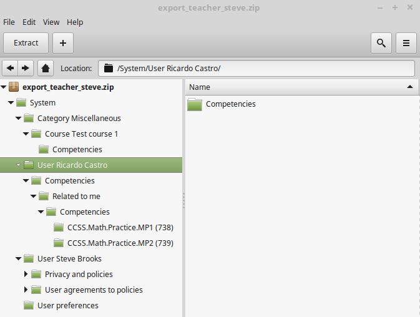Click the 'Category Miscellaneous' tree label
The height and width of the screenshot is (317, 420).
click(x=79, y=119)
